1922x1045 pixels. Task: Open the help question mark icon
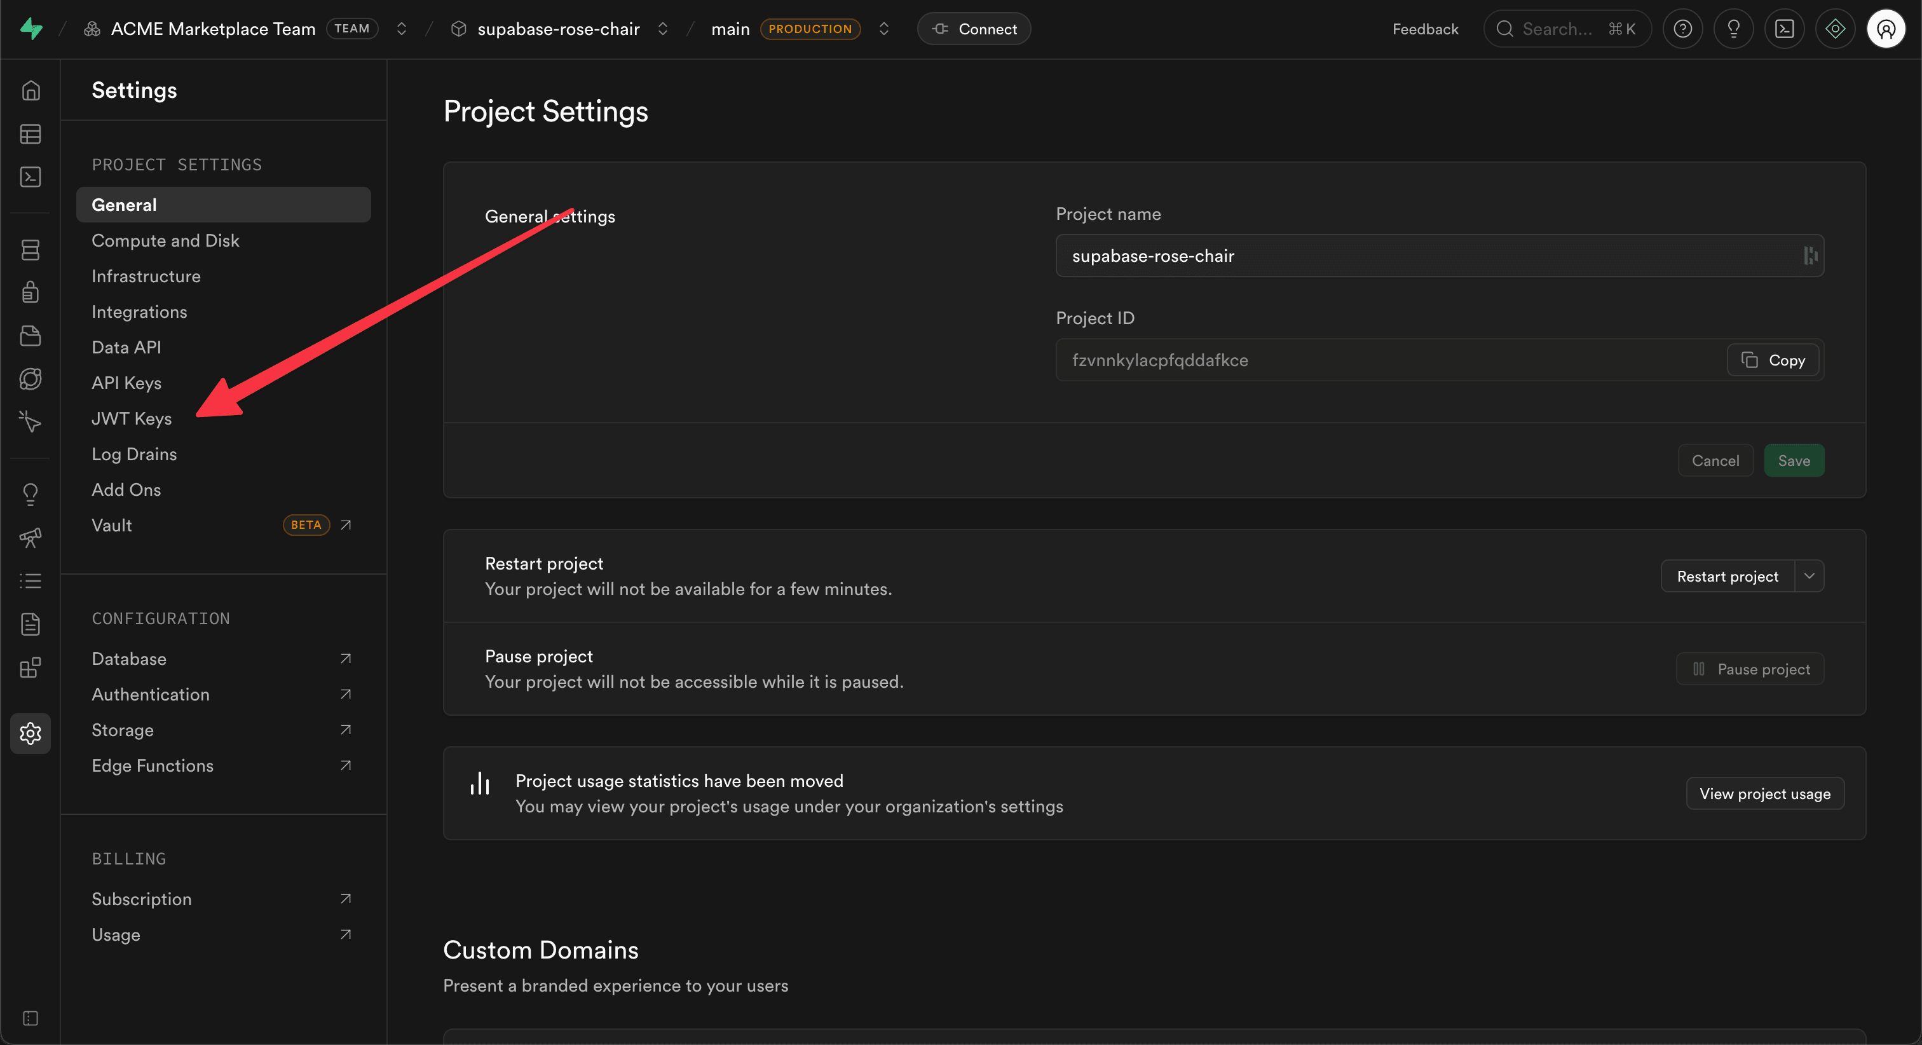pyautogui.click(x=1682, y=29)
